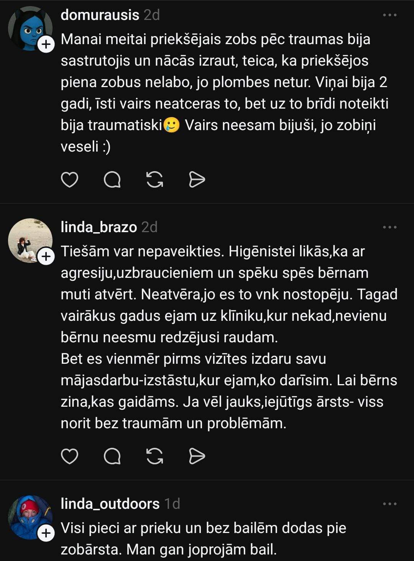Like linda_brazo's comment with the heart
This screenshot has width=414, height=561.
click(x=69, y=456)
